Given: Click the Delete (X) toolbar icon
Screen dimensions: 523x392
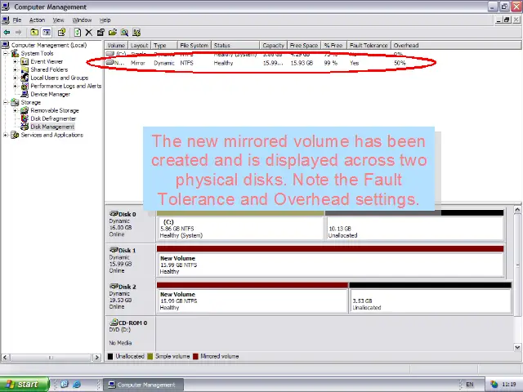Looking at the screenshot, I should [x=89, y=33].
